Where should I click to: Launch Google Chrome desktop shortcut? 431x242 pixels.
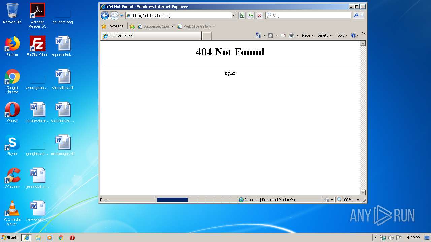(x=12, y=81)
